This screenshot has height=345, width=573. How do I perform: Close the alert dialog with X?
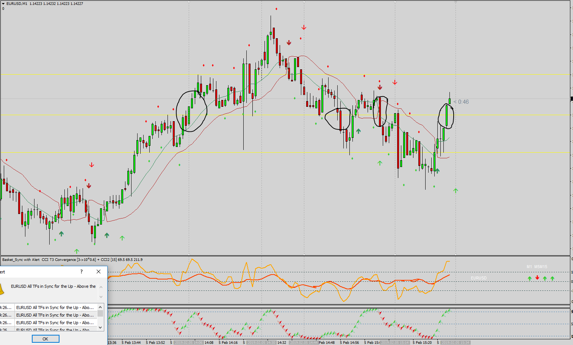click(99, 272)
